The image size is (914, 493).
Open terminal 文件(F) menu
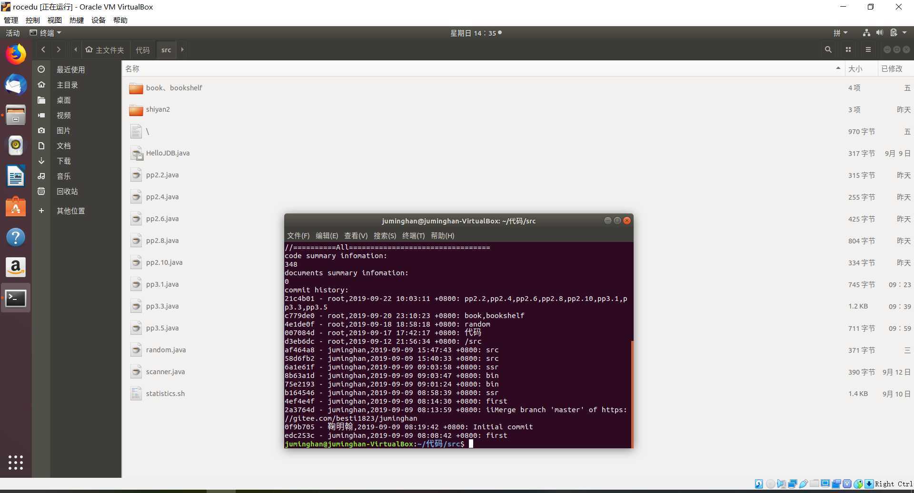click(298, 236)
